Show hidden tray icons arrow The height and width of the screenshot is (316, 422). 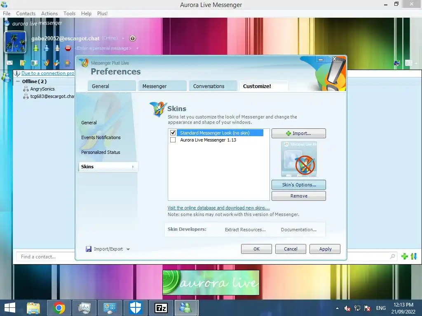[337, 308]
